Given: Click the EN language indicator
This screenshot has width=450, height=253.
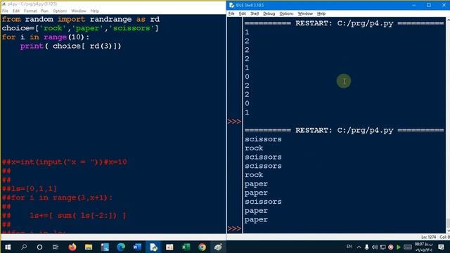Looking at the screenshot, I should [349, 247].
